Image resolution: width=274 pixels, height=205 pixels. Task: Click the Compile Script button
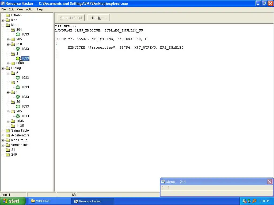point(71,18)
